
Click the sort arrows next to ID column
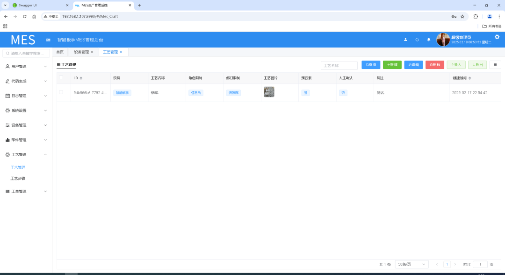pos(81,78)
